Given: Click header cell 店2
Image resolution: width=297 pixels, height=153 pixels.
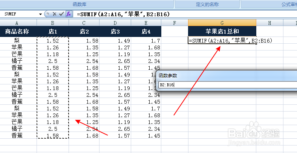Looking at the screenshot, I should [84, 31].
